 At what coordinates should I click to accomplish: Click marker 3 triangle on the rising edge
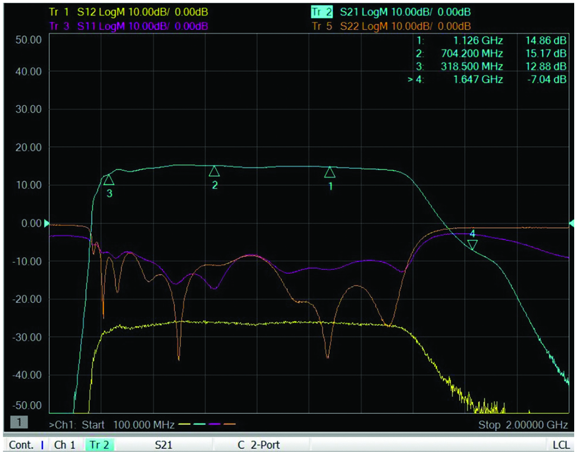pos(109,180)
